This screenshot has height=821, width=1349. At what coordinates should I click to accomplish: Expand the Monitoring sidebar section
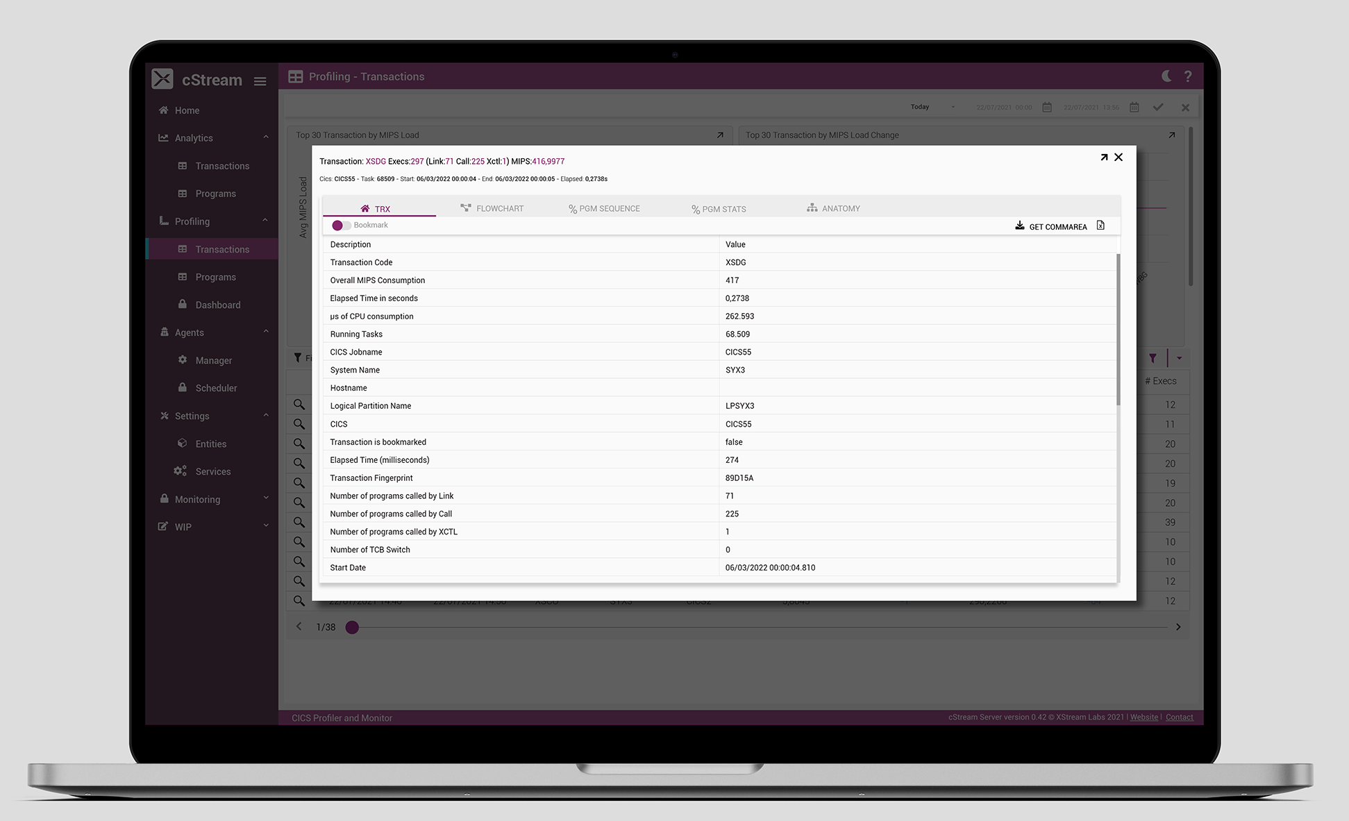point(266,498)
